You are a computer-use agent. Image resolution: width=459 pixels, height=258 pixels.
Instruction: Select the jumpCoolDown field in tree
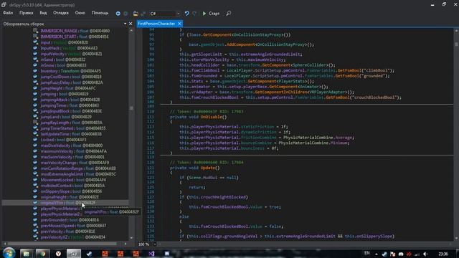[72, 77]
